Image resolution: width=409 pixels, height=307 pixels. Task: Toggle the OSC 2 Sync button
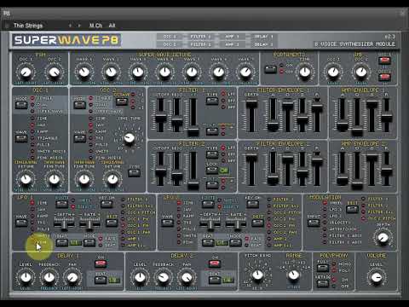(x=134, y=173)
